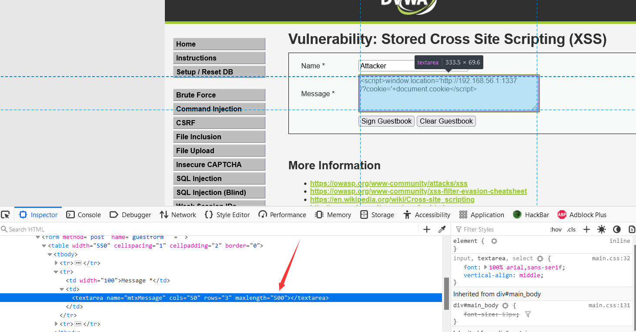
Task: Go to the Command Injection page
Action: 219,109
